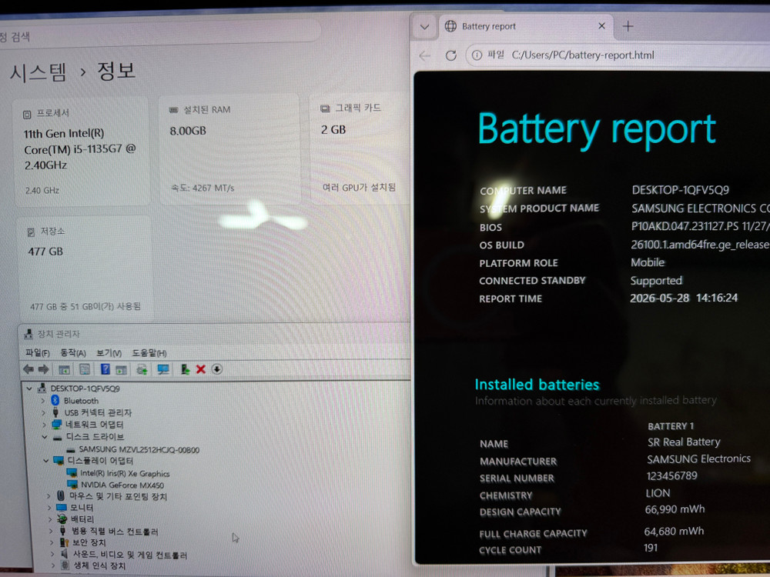Click the serial number 123456789
770x577 pixels.
point(671,475)
